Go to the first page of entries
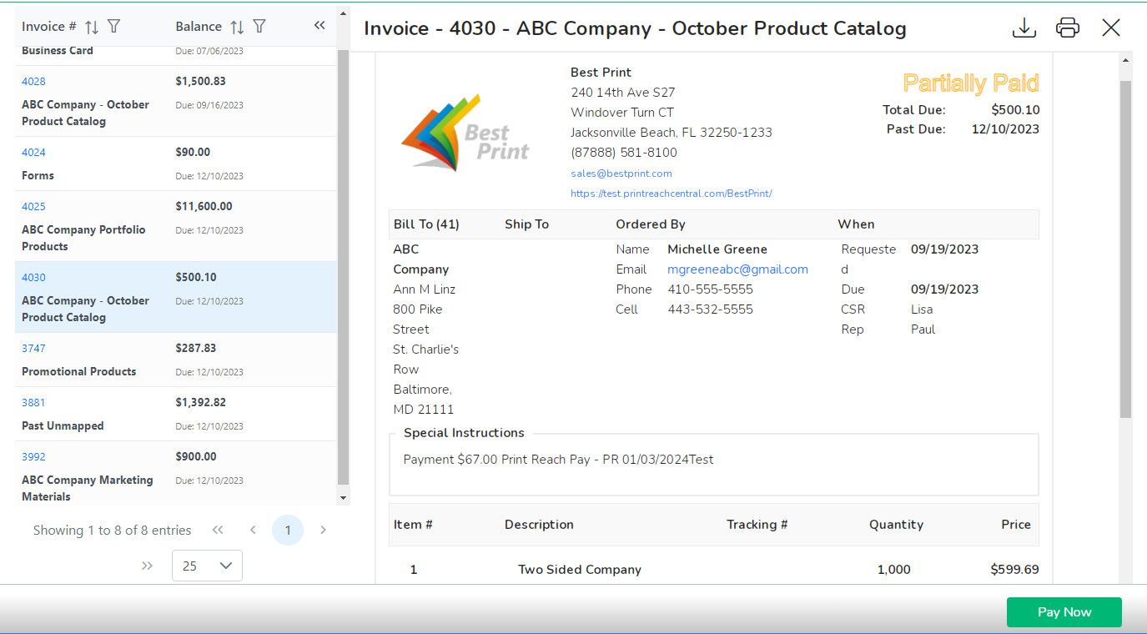This screenshot has height=634, width=1147. 218,530
